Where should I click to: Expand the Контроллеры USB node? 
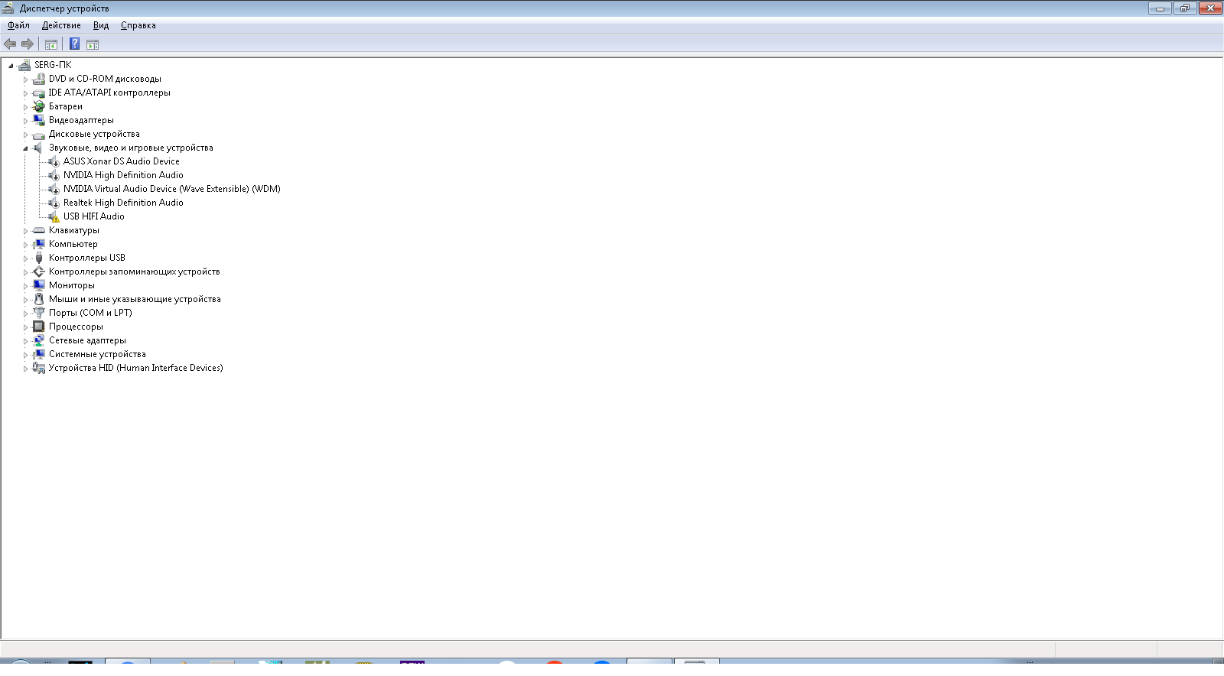[x=25, y=258]
